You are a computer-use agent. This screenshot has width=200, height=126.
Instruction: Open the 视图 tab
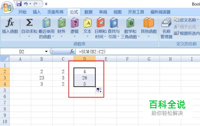point(117,12)
